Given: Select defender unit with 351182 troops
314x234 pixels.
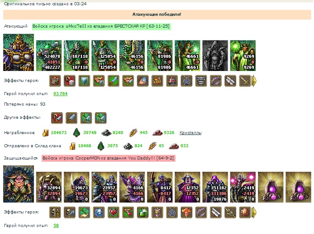Looking at the screenshot, I should click(215, 187).
